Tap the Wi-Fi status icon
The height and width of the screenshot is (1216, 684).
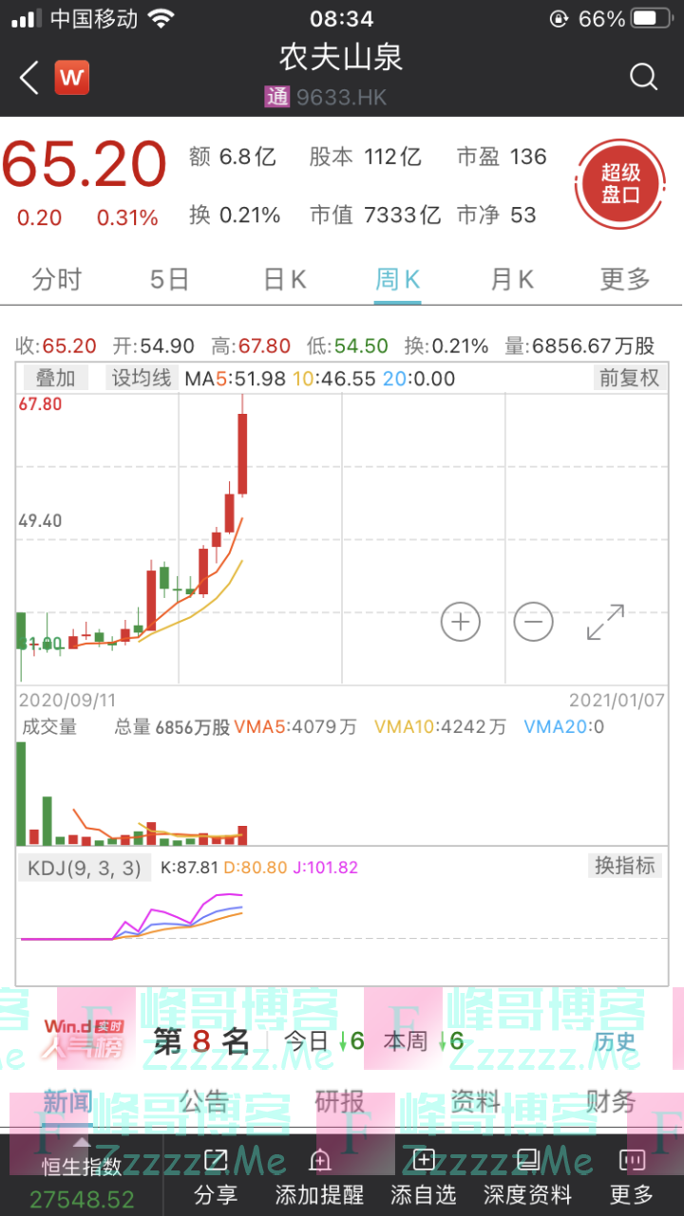[x=161, y=19]
